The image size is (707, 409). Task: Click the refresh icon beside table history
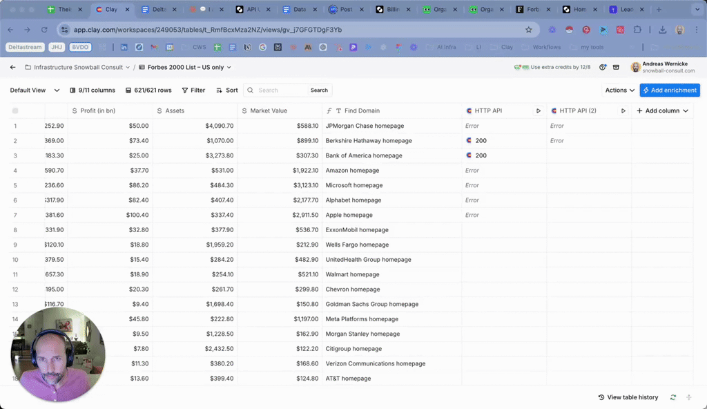673,397
